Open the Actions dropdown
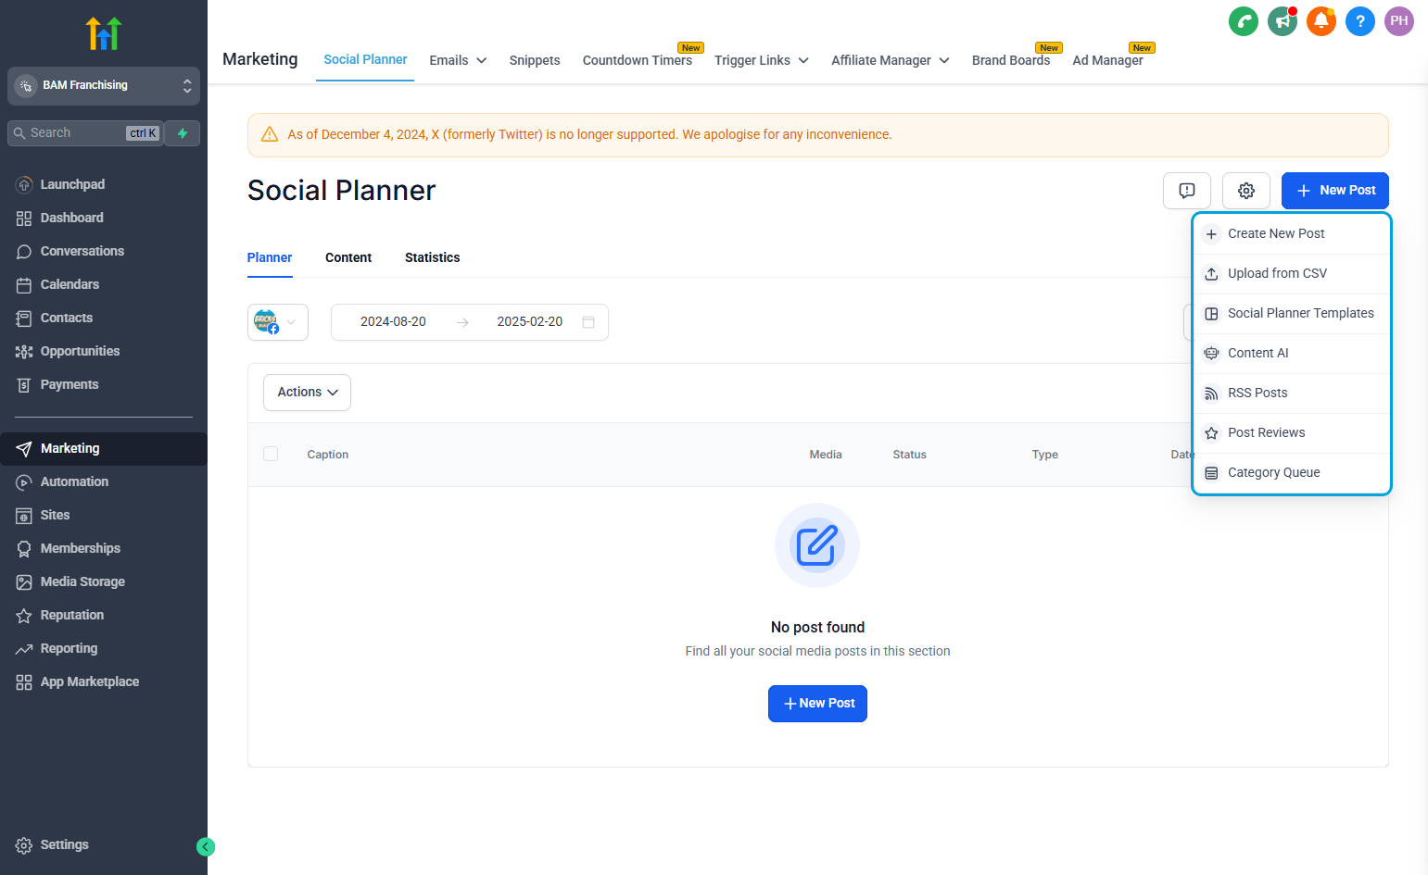This screenshot has width=1428, height=875. [307, 393]
